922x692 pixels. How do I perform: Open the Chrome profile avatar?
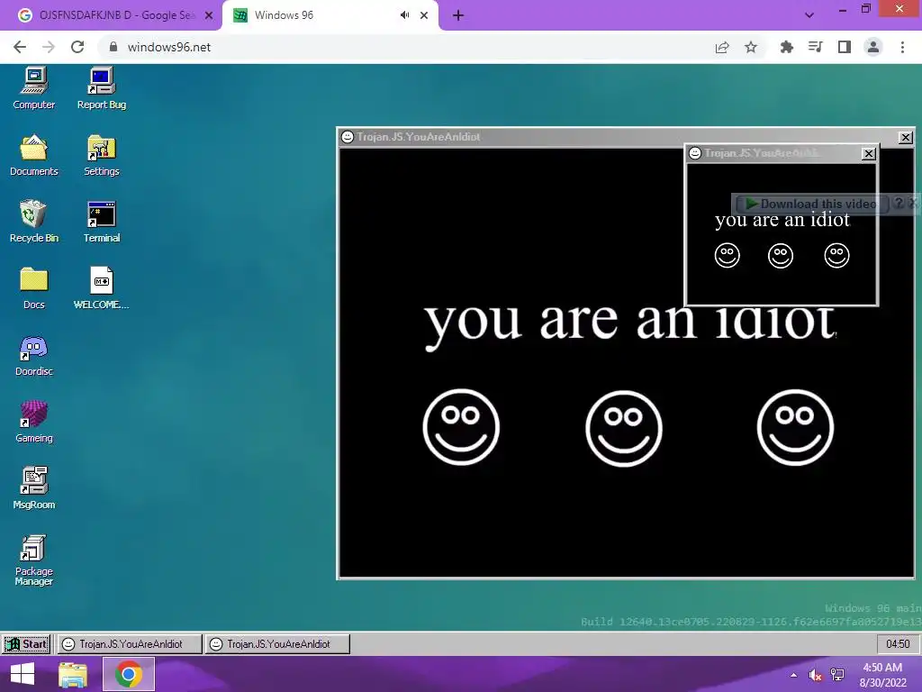pyautogui.click(x=873, y=47)
